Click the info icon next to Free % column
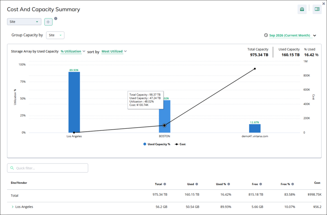Screen dimensions: 327x215 tap(293, 184)
